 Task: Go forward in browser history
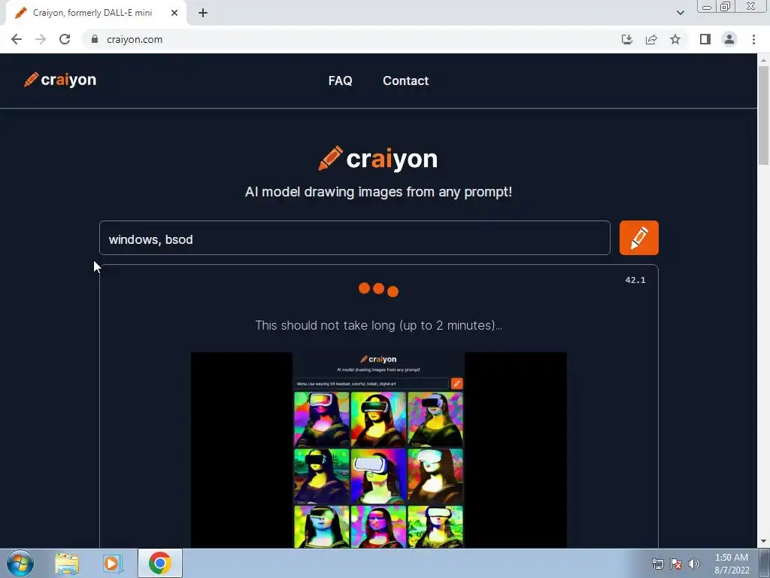click(x=41, y=39)
